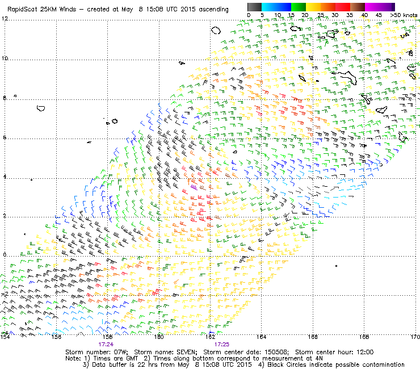The height and width of the screenshot is (369, 420).
Task: Click the purple '17:24' time label
Action: point(106,345)
